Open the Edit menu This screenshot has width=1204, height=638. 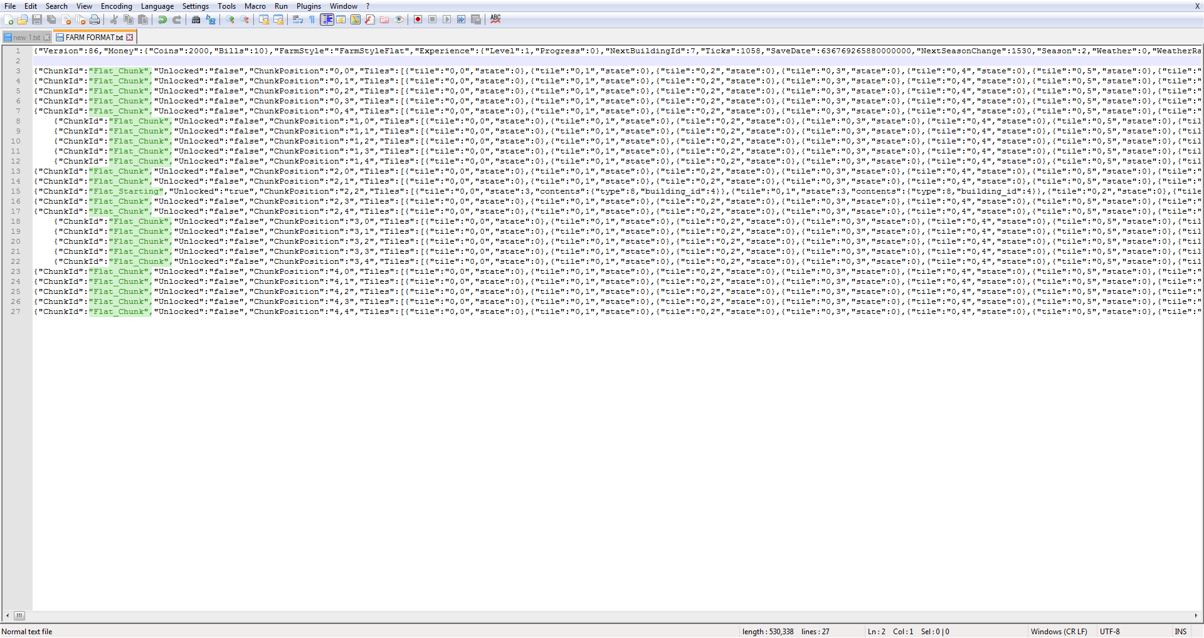[x=31, y=6]
